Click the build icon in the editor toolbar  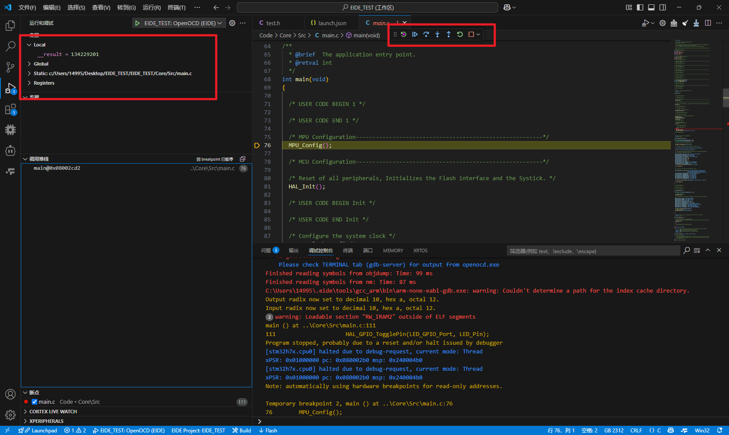[x=674, y=23]
